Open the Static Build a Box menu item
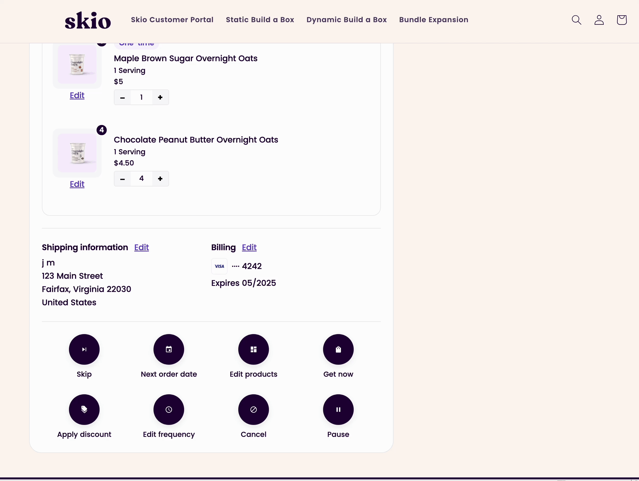Viewport: 639px width, 481px height. [x=260, y=20]
